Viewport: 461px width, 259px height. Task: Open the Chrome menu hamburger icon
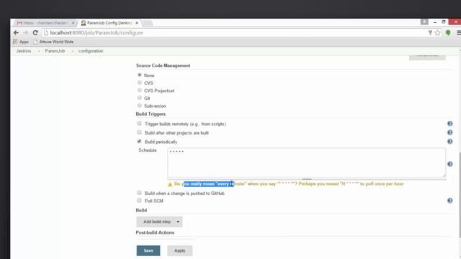(x=459, y=32)
